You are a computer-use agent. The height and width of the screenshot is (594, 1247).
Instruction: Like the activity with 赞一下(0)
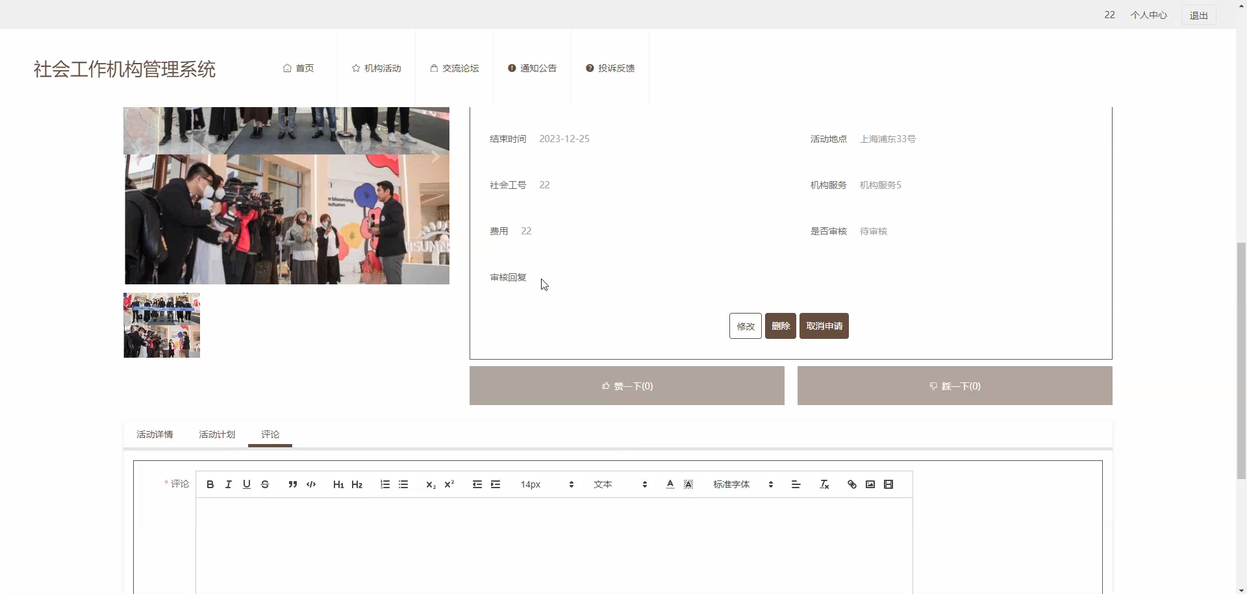coord(627,386)
